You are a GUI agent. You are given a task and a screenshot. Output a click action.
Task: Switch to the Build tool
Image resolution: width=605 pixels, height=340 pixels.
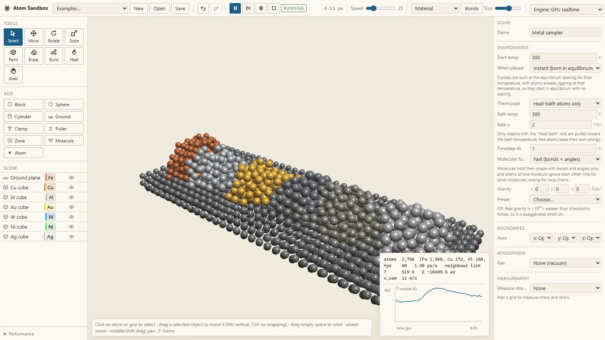54,56
